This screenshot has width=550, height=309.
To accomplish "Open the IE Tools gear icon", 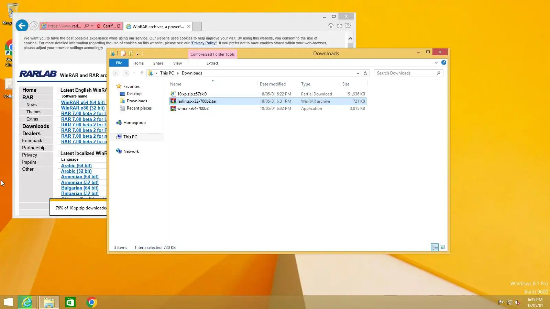I will click(348, 26).
